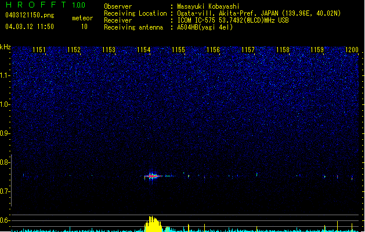Click the Observer label
Screen dimensions: 365x232
118,6
